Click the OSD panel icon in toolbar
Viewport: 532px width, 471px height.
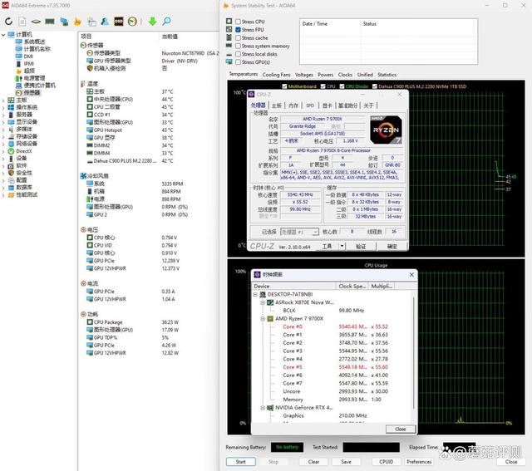[x=118, y=21]
